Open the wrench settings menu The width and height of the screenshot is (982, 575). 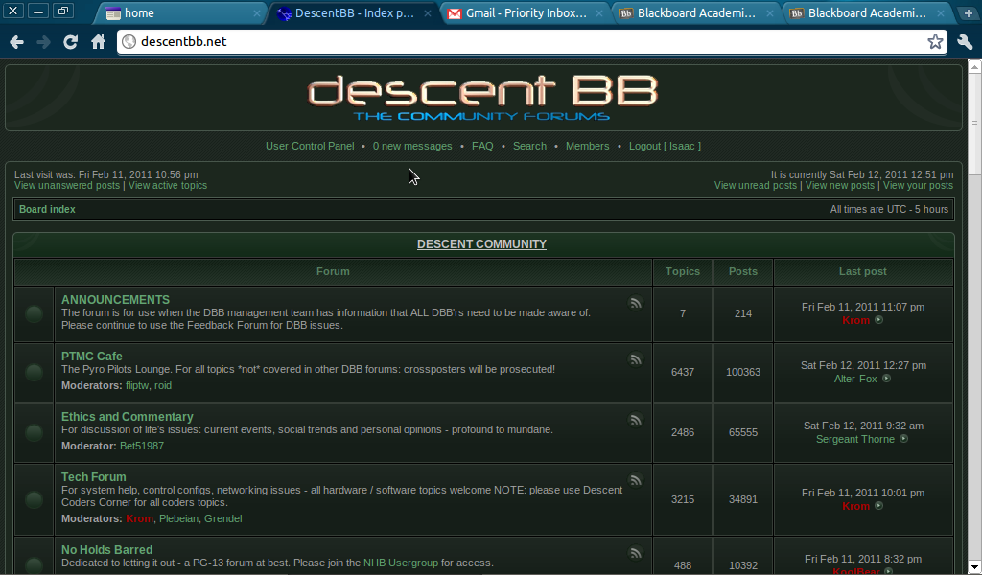click(x=965, y=42)
